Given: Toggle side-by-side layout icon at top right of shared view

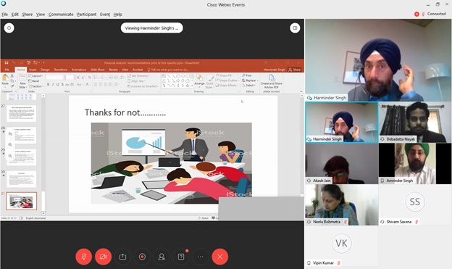Looking at the screenshot, I should point(295,28).
